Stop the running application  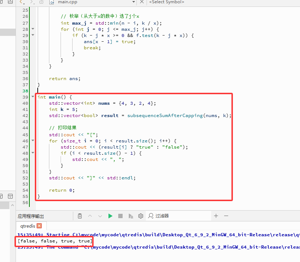(120, 216)
